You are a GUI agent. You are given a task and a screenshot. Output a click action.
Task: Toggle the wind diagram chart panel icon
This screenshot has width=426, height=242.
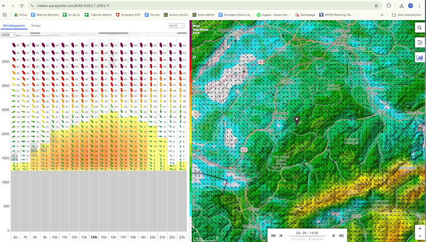pos(420,57)
